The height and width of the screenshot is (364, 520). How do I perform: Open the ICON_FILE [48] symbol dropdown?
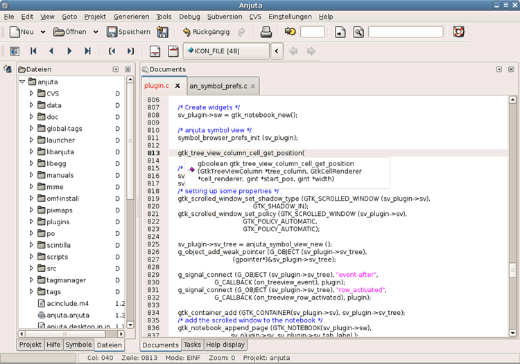[x=226, y=51]
